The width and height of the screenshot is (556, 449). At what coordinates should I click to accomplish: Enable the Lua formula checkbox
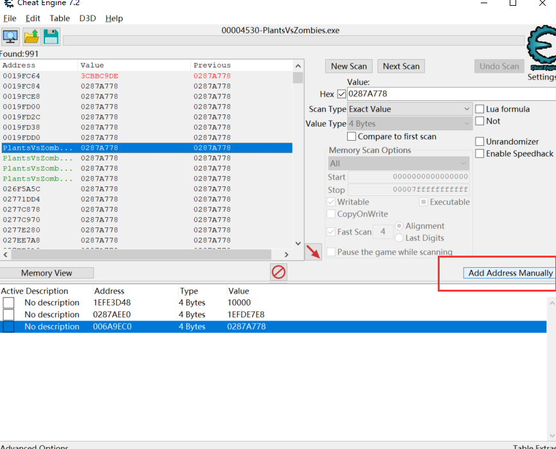pyautogui.click(x=480, y=109)
